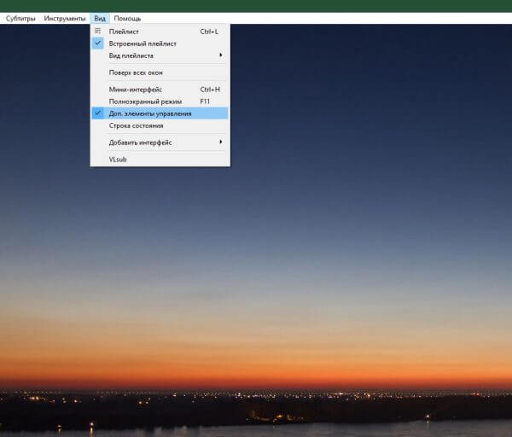Click the checkmark beside Доп. элементы управления
The height and width of the screenshot is (437, 512).
tap(98, 113)
